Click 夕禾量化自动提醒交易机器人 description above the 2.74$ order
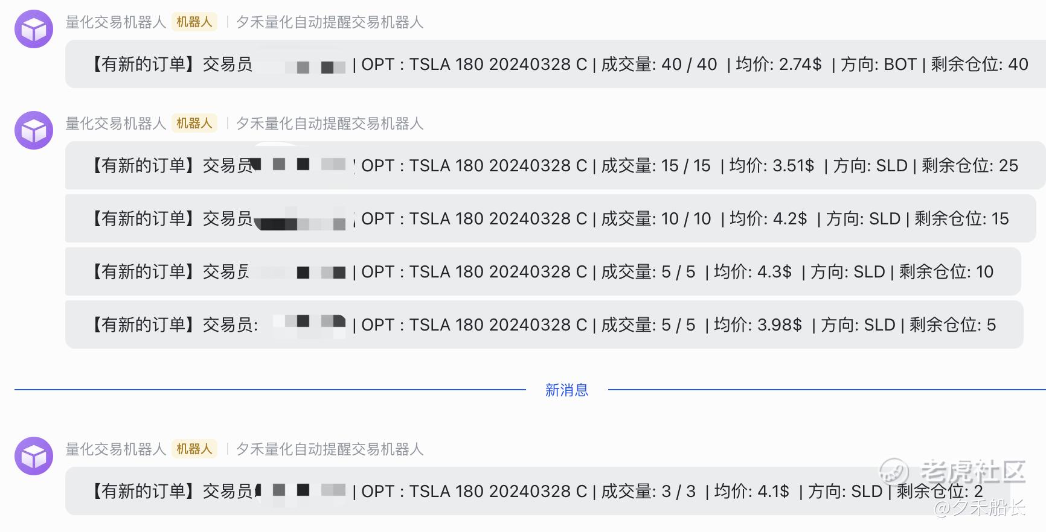 coord(330,22)
